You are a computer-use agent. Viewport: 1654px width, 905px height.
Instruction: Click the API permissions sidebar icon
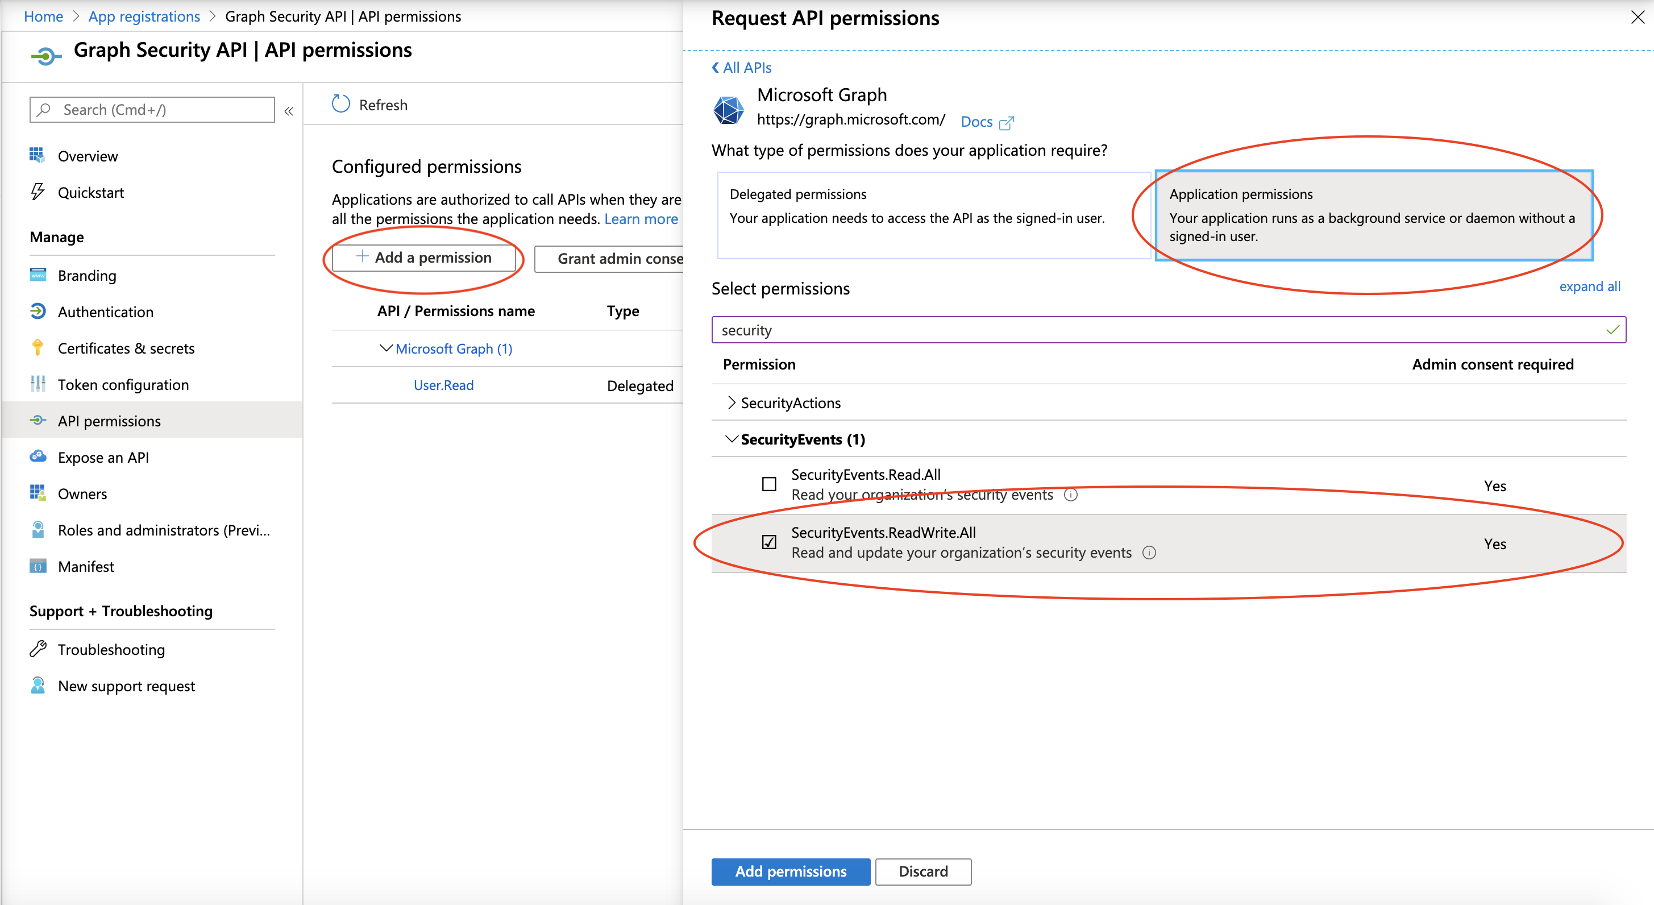tap(38, 420)
